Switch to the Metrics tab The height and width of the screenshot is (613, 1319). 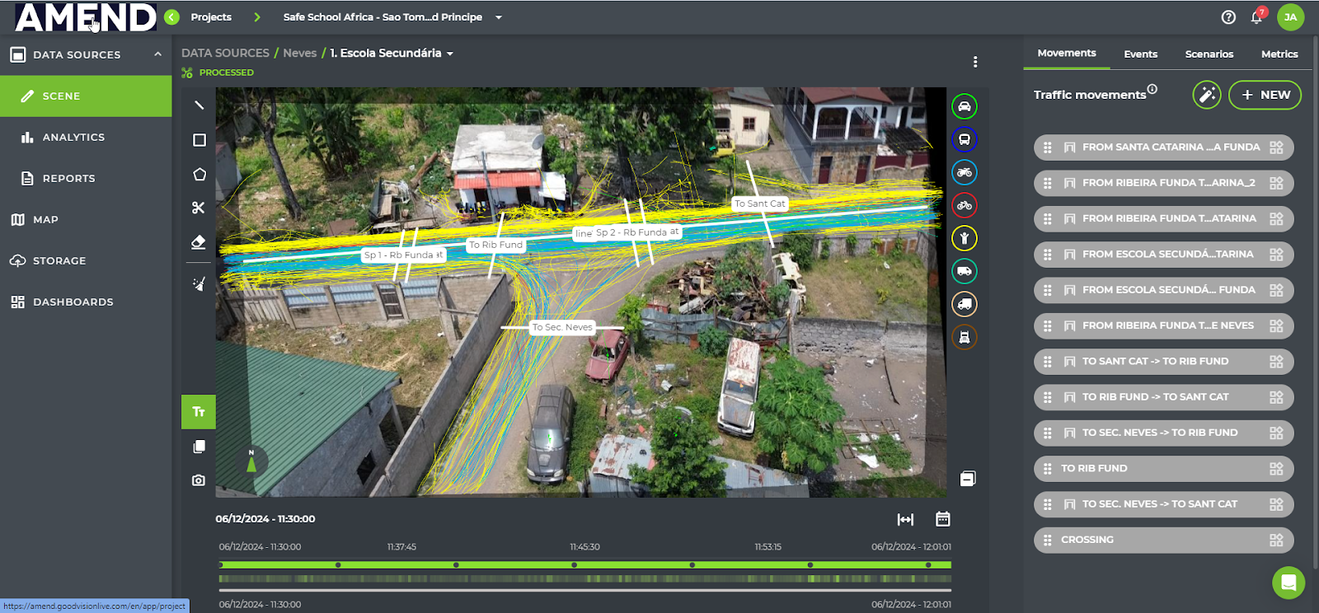pyautogui.click(x=1279, y=54)
